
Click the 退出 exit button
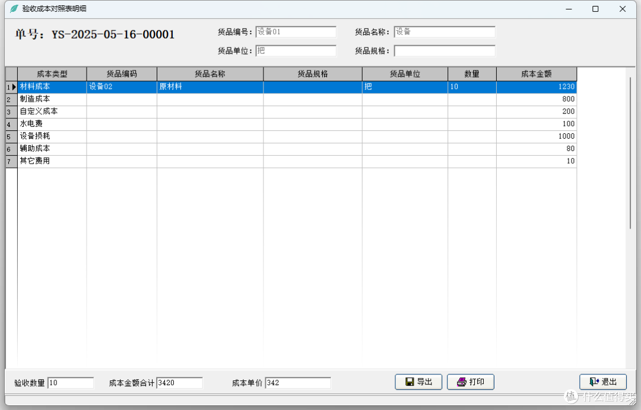603,382
